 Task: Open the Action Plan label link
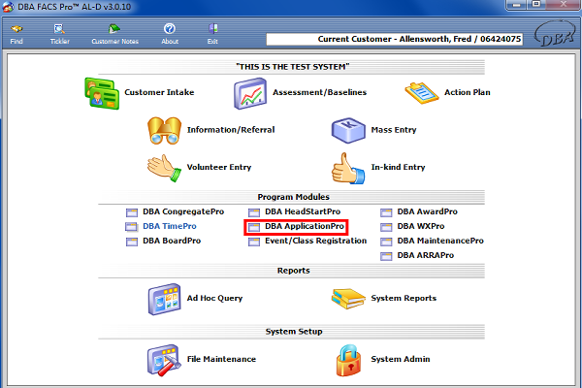click(x=468, y=92)
